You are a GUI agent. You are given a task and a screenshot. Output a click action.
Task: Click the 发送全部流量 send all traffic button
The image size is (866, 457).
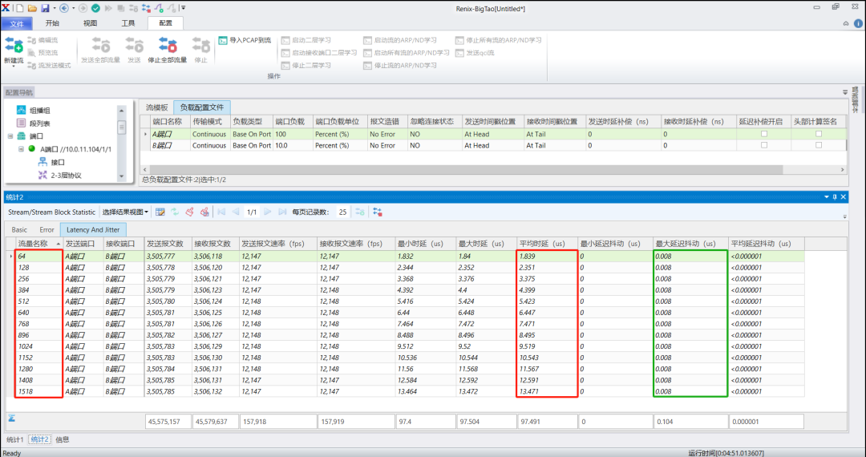pyautogui.click(x=100, y=51)
